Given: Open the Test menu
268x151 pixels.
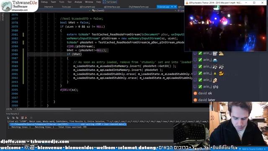Looking at the screenshot, I should [x=70, y=2].
